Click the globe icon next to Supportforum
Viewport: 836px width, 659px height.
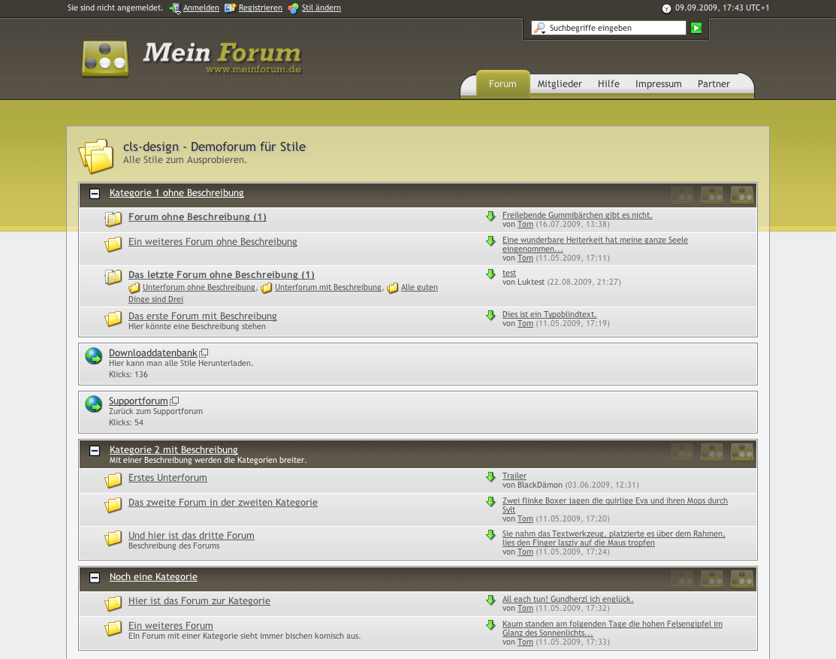click(x=94, y=404)
